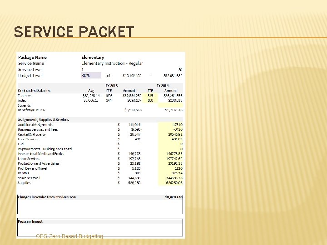
Task: Click Elementary Instruction - Regular text
Action: click(112, 64)
